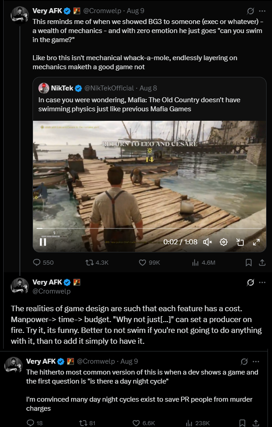The width and height of the screenshot is (272, 427).
Task: Bookmark the first Very AFK post
Action: click(248, 262)
